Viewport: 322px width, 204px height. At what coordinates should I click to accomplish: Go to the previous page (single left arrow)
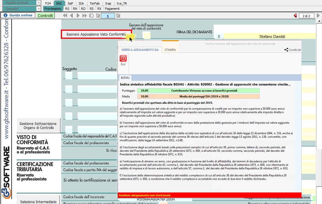[x=71, y=16]
